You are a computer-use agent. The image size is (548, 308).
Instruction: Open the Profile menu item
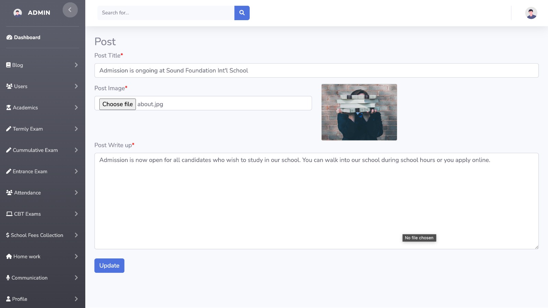42,299
